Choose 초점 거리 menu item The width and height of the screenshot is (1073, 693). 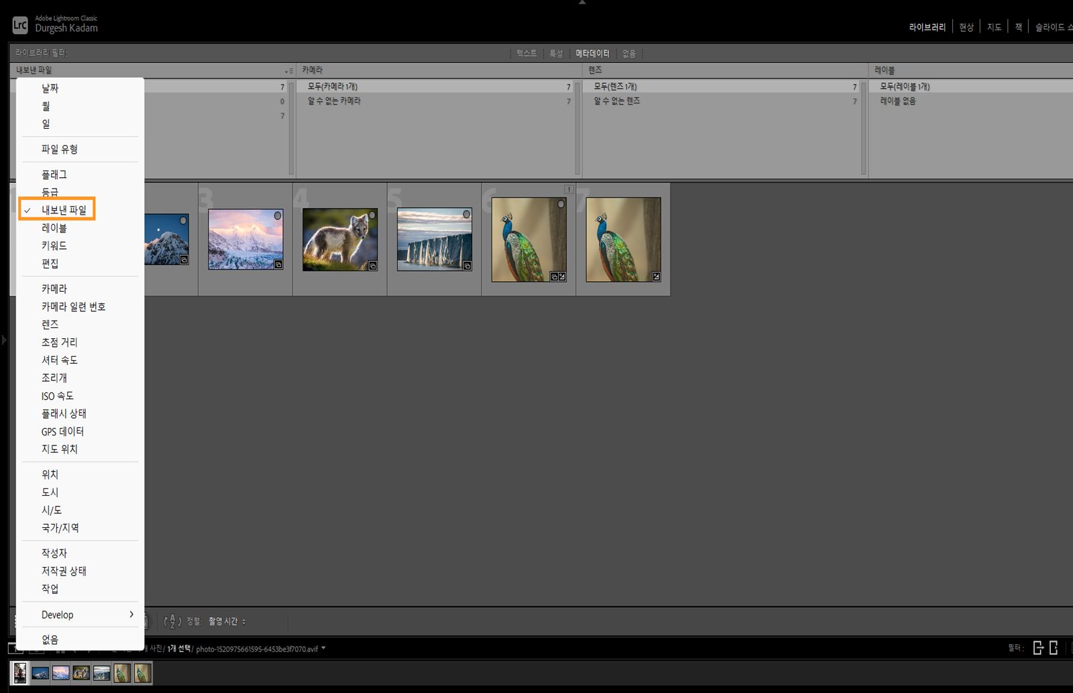tap(80, 342)
